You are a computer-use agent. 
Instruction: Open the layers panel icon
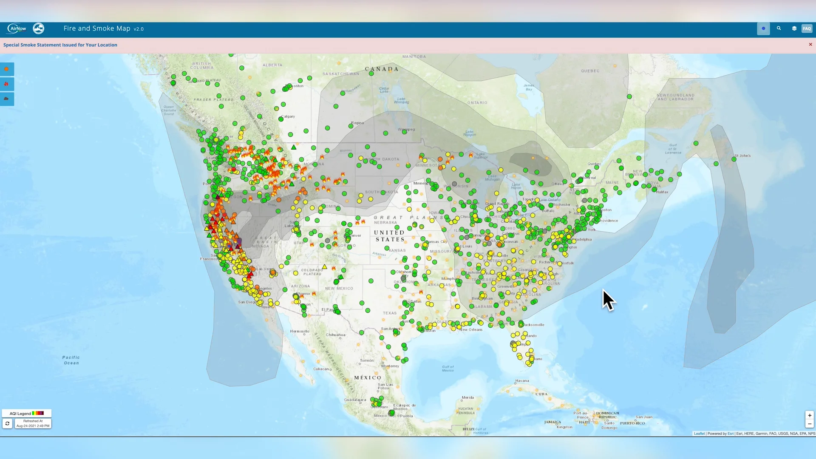point(794,28)
